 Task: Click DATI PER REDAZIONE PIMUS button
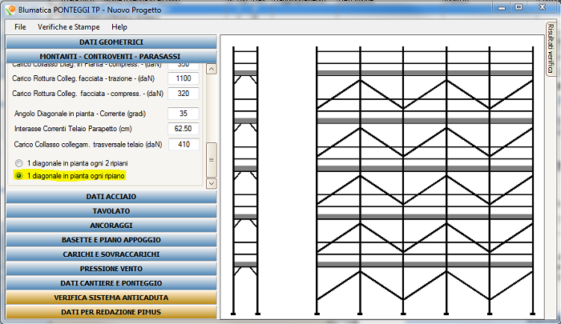tap(111, 311)
